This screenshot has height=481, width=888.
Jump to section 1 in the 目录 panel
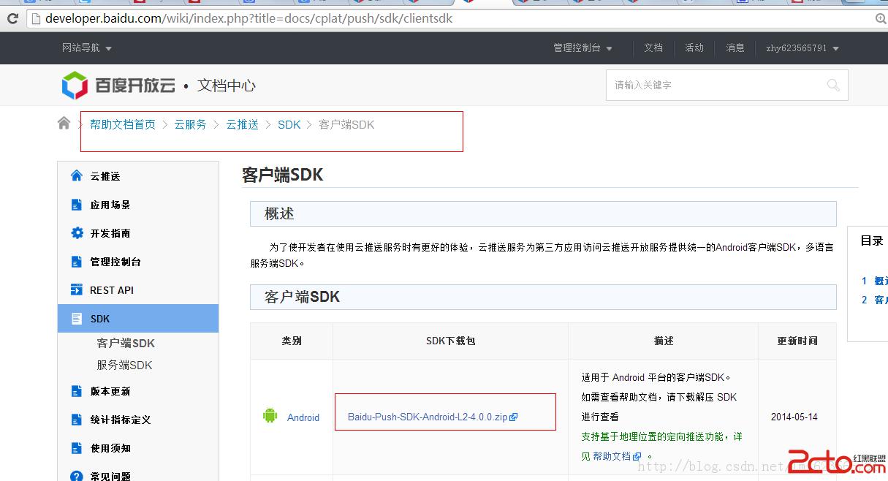tap(875, 281)
